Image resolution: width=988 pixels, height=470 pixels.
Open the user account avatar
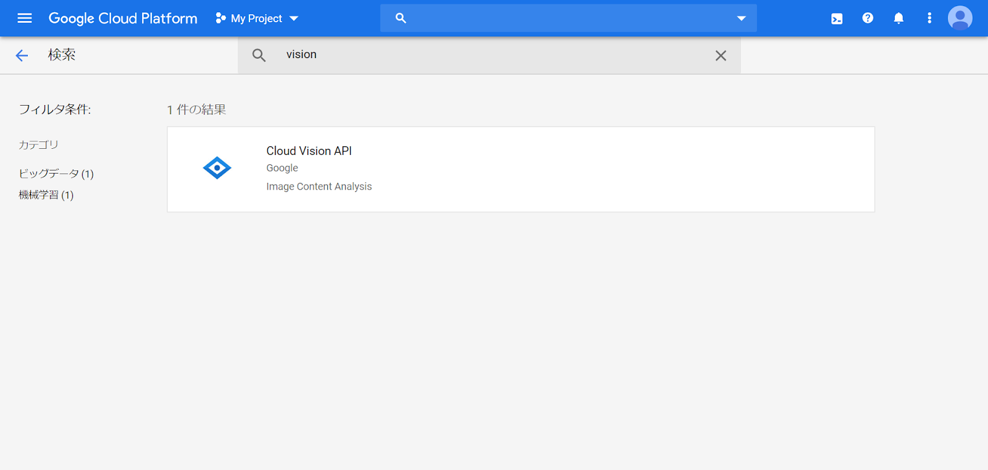point(960,19)
